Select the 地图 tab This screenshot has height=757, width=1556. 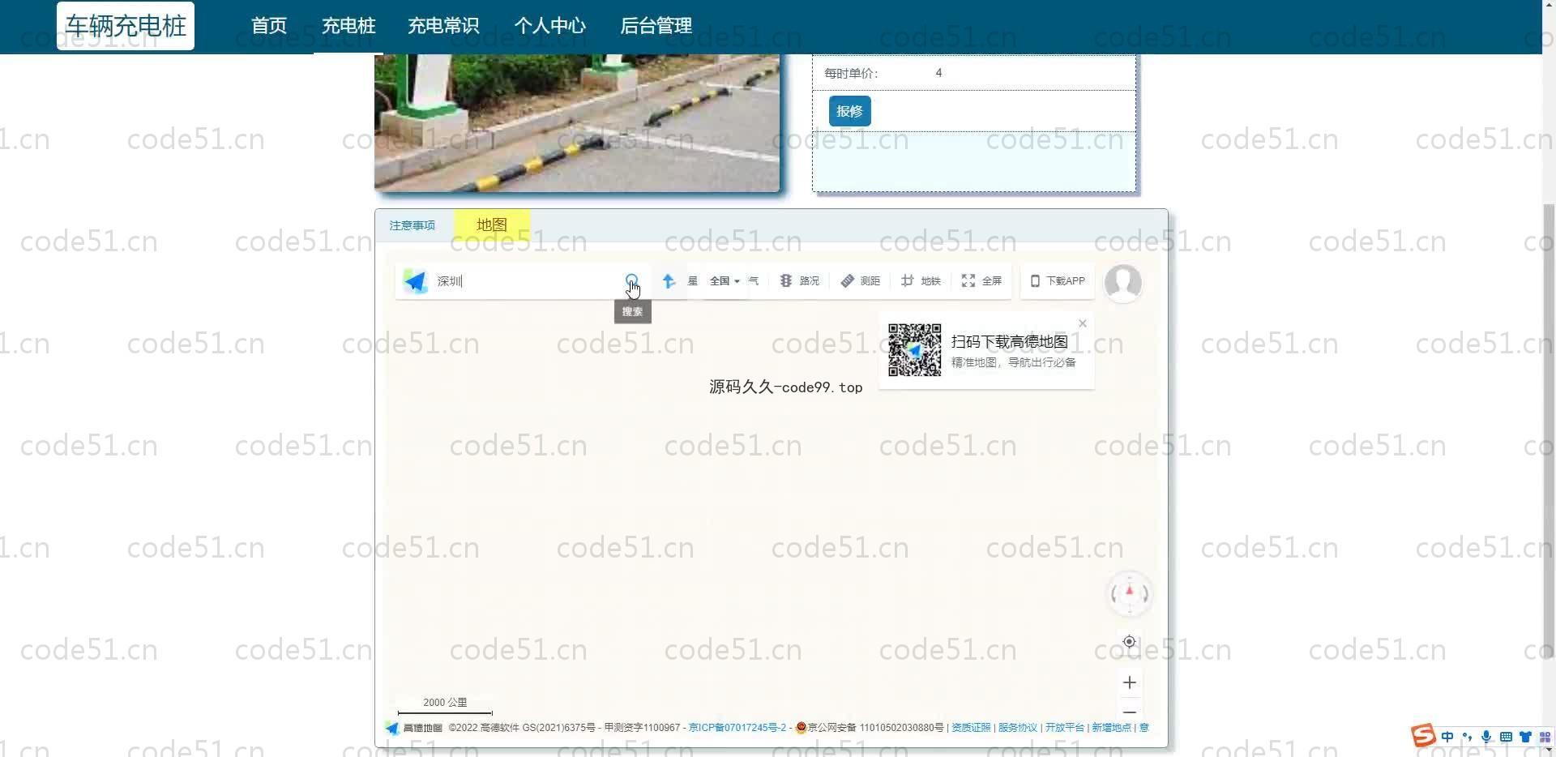tap(492, 225)
